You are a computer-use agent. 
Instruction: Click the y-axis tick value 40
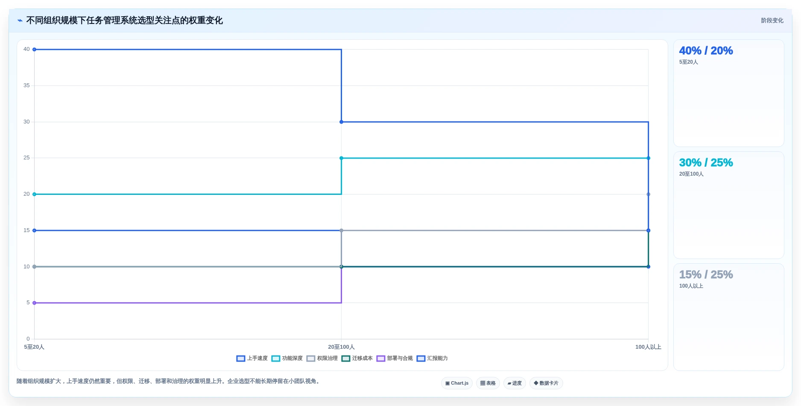click(x=26, y=49)
